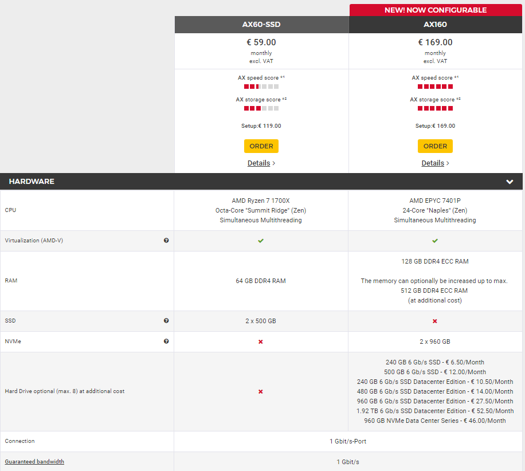Click the RAM row label
This screenshot has height=471, width=525.
coord(11,281)
